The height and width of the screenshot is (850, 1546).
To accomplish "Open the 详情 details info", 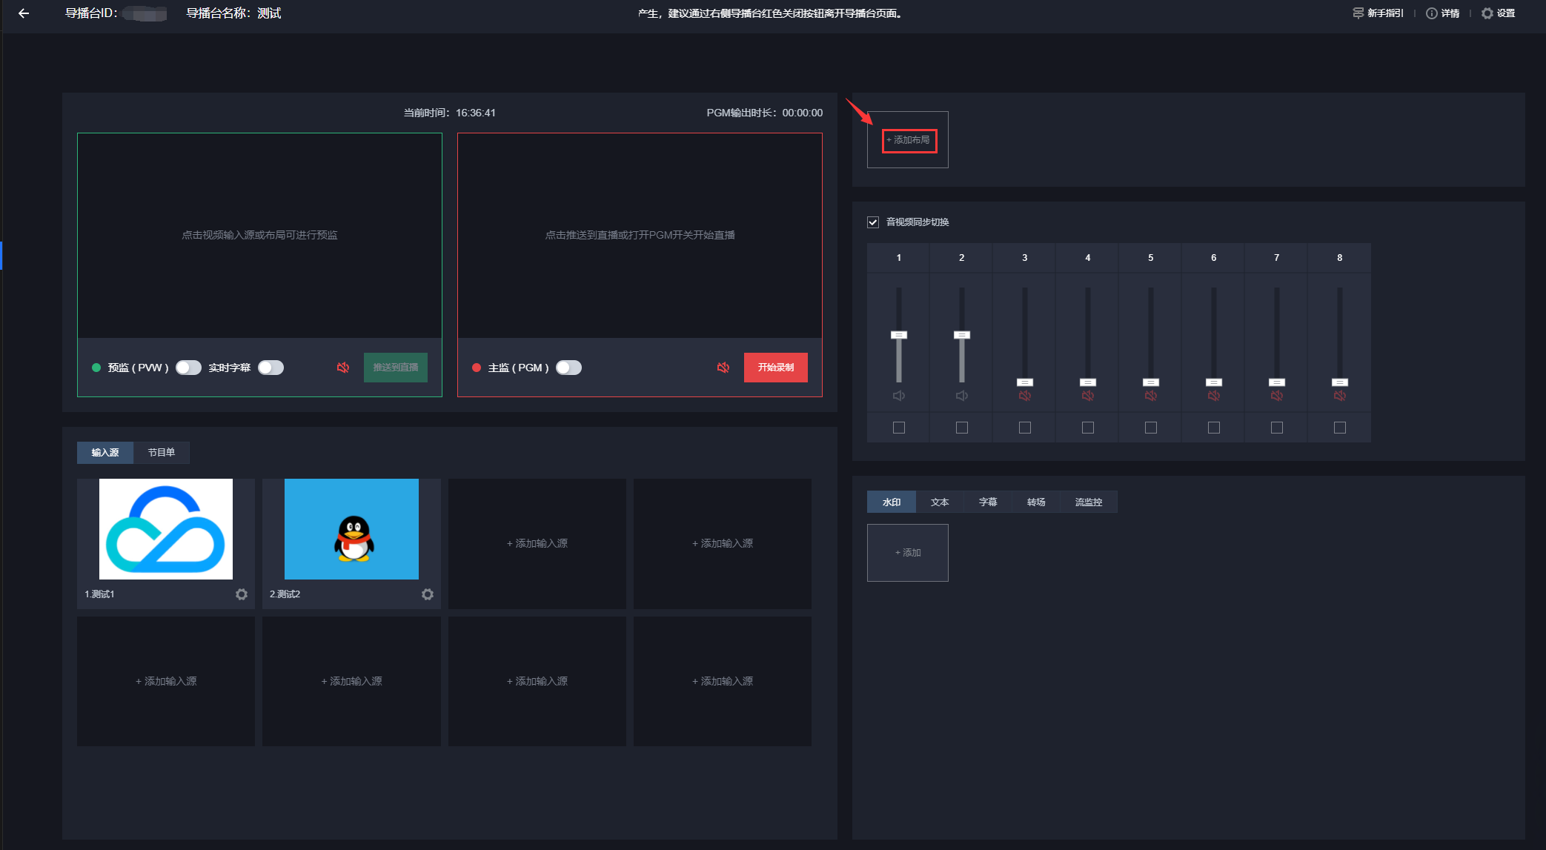I will (x=1443, y=13).
